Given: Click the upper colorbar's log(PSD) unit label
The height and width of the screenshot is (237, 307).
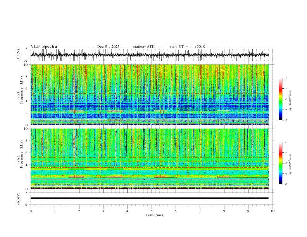Looking at the screenshot, I should (290, 101).
